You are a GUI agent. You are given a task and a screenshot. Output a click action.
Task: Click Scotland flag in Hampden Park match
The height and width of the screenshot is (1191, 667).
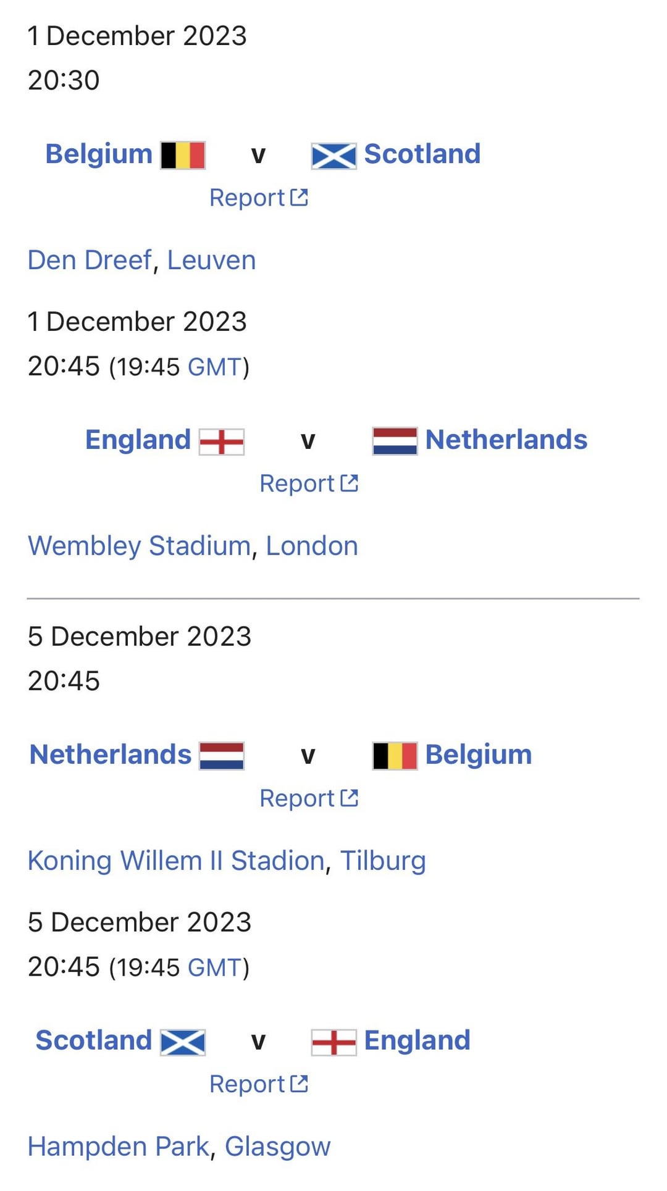coord(183,1042)
